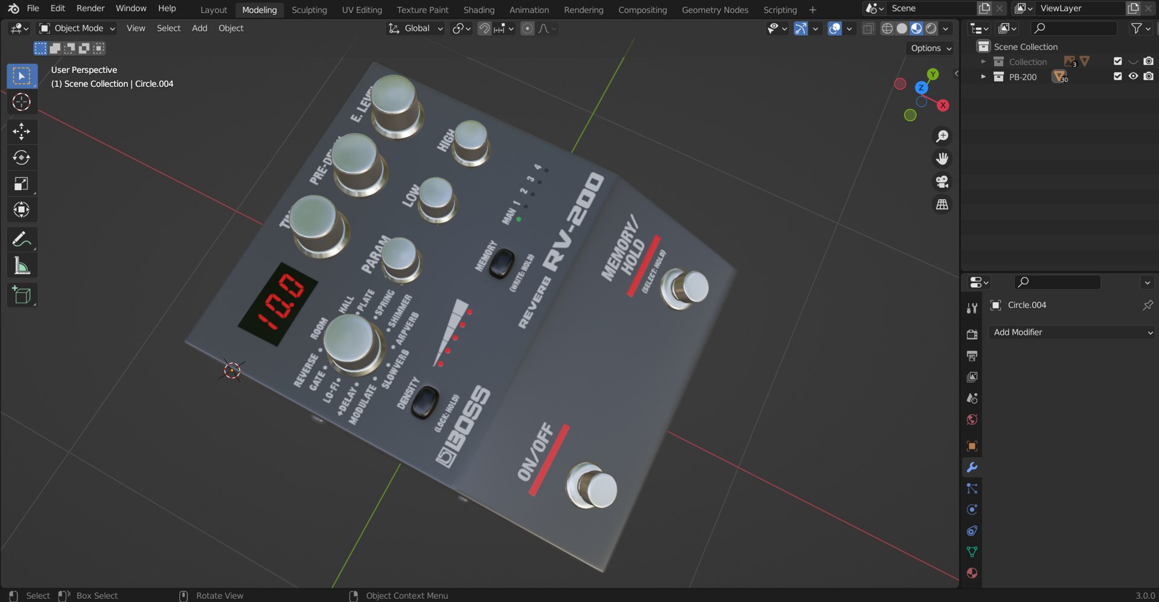The height and width of the screenshot is (602, 1159).
Task: Switch to wireframe shading
Action: pyautogui.click(x=887, y=28)
